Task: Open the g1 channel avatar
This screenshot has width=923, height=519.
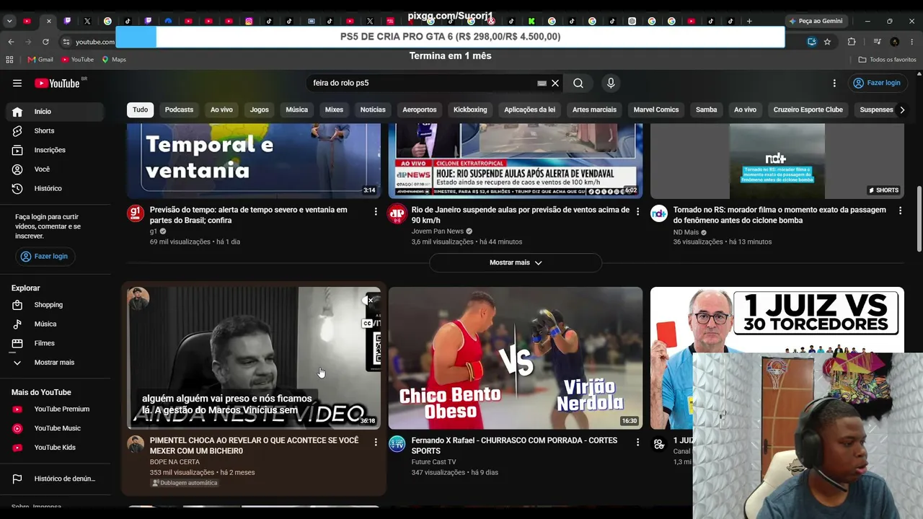Action: click(136, 213)
